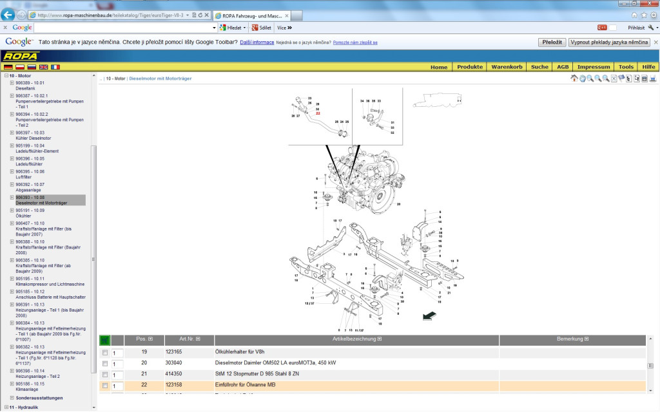The image size is (660, 412).
Task: Click Vypnout překlady jazyka němčina button
Action: point(609,42)
